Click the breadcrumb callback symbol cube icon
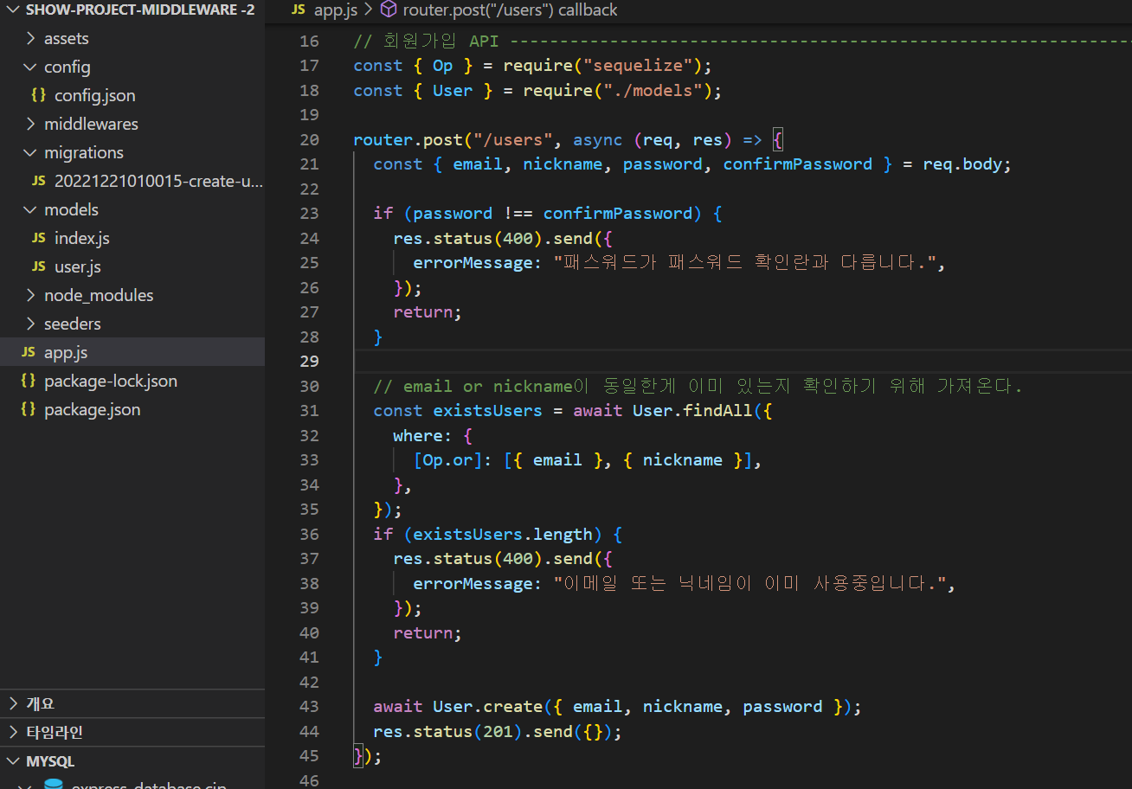The height and width of the screenshot is (789, 1132). coord(389,10)
